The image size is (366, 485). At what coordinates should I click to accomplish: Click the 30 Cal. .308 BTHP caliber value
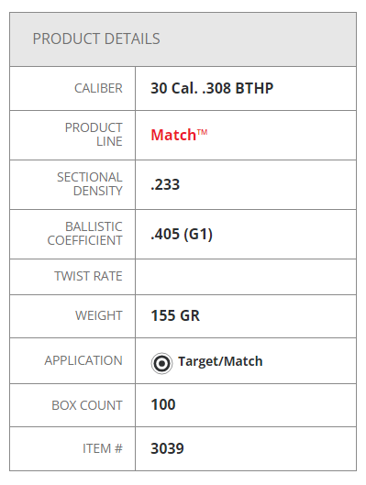[x=212, y=88]
